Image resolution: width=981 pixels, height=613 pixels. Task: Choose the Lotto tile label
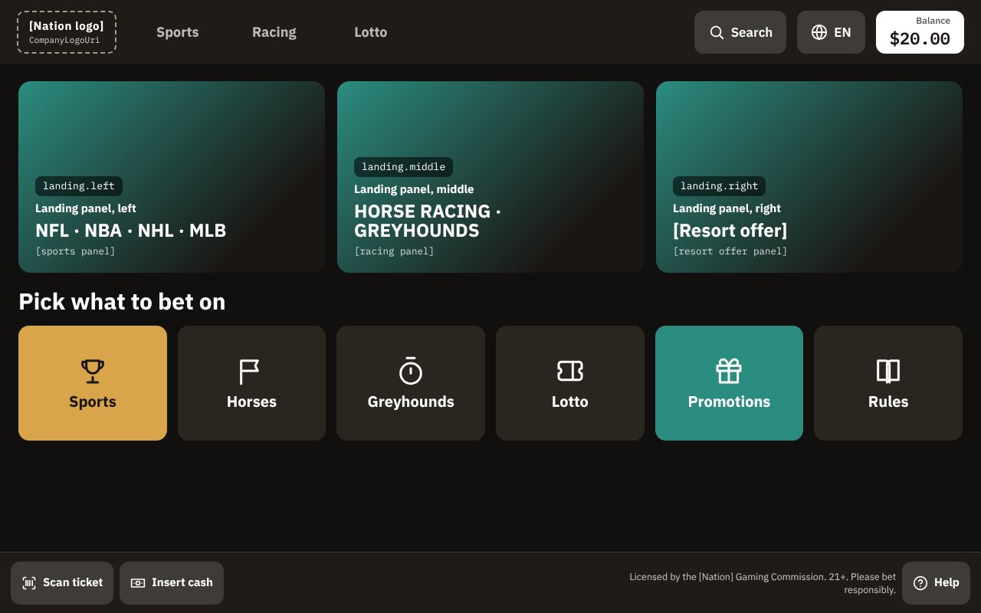tap(570, 402)
